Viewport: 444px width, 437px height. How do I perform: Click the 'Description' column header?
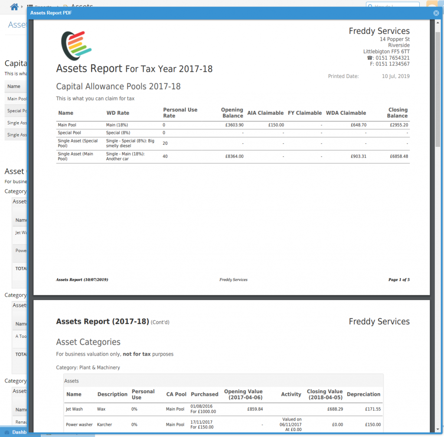[112, 394]
